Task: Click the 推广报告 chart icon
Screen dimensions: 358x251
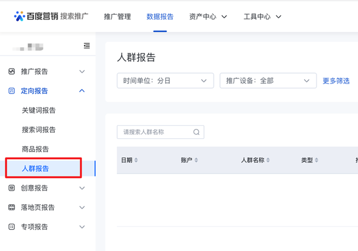Action: click(12, 72)
